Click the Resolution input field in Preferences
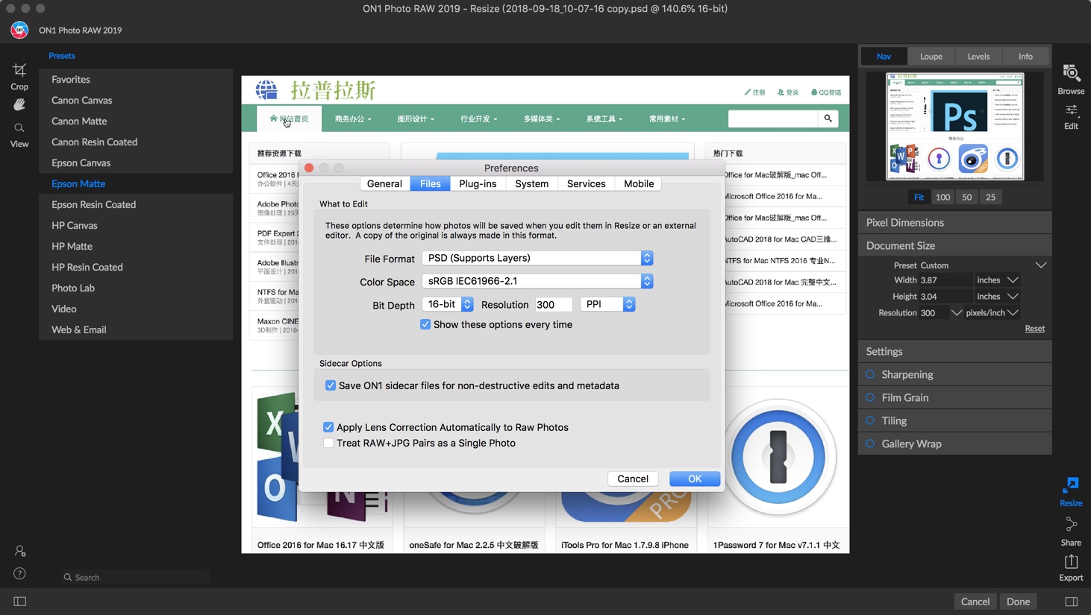Image resolution: width=1091 pixels, height=615 pixels. [x=553, y=304]
